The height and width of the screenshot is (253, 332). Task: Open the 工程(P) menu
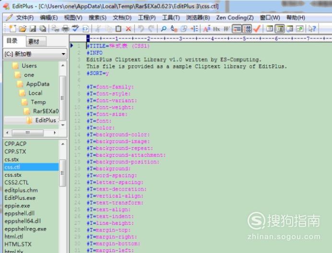point(147,18)
